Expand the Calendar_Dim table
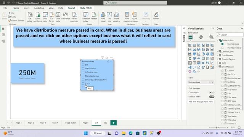The image size is (244, 137). tap(217, 51)
